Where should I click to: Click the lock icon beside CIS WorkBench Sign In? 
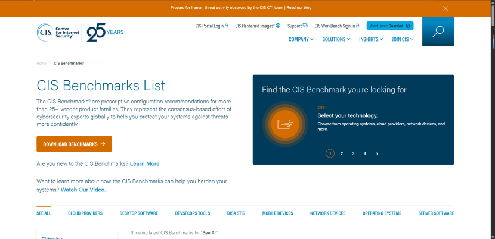[357, 26]
